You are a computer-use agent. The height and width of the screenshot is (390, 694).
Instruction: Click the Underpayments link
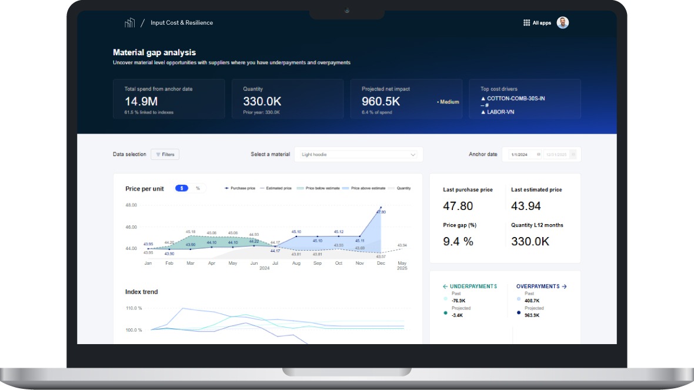pyautogui.click(x=472, y=286)
